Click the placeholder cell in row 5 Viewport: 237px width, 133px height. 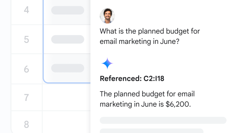pyautogui.click(x=67, y=39)
